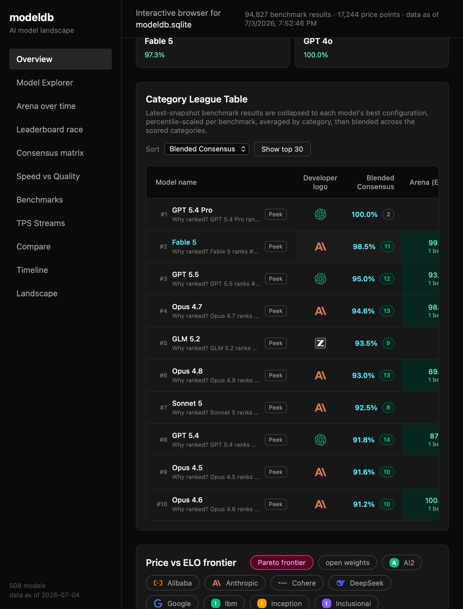Click the count badge 14 for GPT 5.4
Screen dimensions: 463x609
(387, 440)
